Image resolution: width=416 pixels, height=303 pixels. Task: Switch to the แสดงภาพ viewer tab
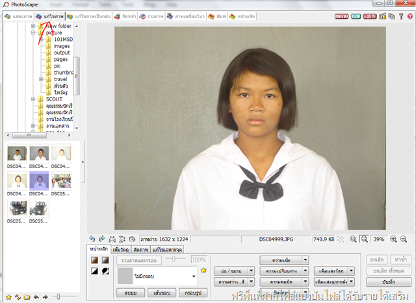tap(19, 16)
